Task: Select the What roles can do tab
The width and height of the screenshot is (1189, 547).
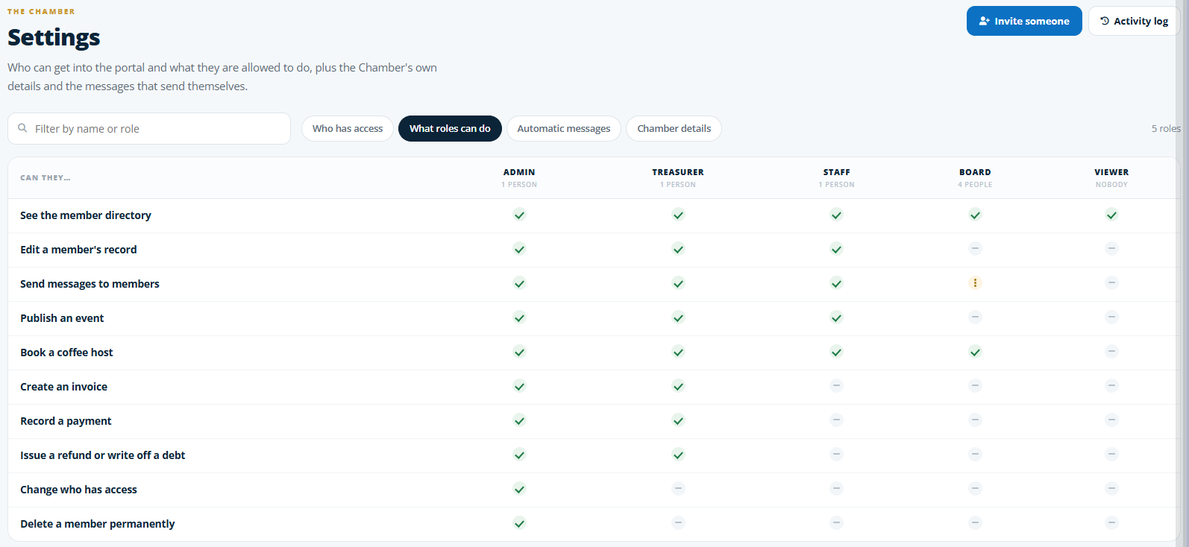Action: point(450,128)
